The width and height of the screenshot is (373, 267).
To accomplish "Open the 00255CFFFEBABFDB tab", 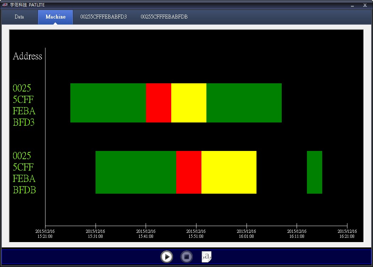I will pos(164,17).
